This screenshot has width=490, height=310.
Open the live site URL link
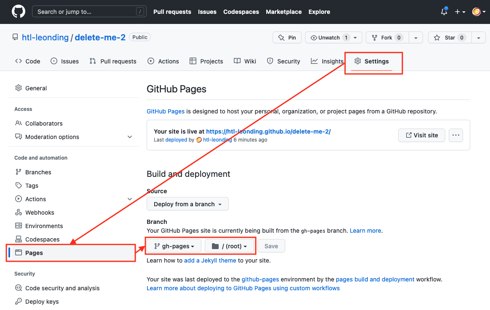tap(268, 131)
